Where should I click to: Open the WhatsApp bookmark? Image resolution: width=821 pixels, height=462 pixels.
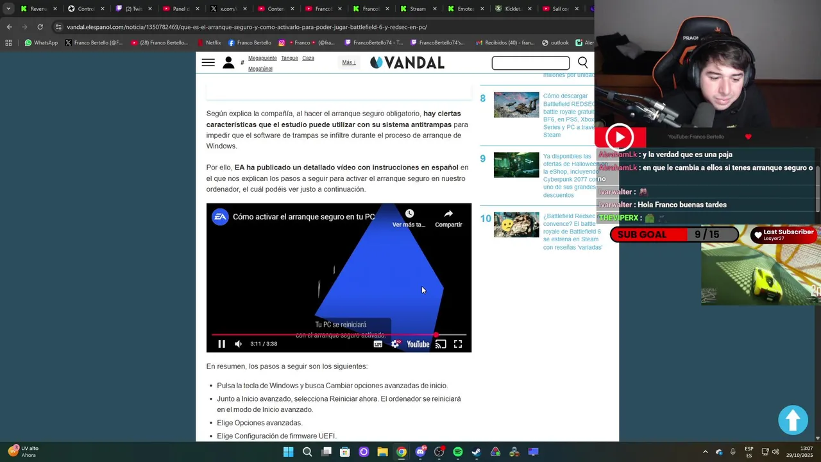coord(41,43)
